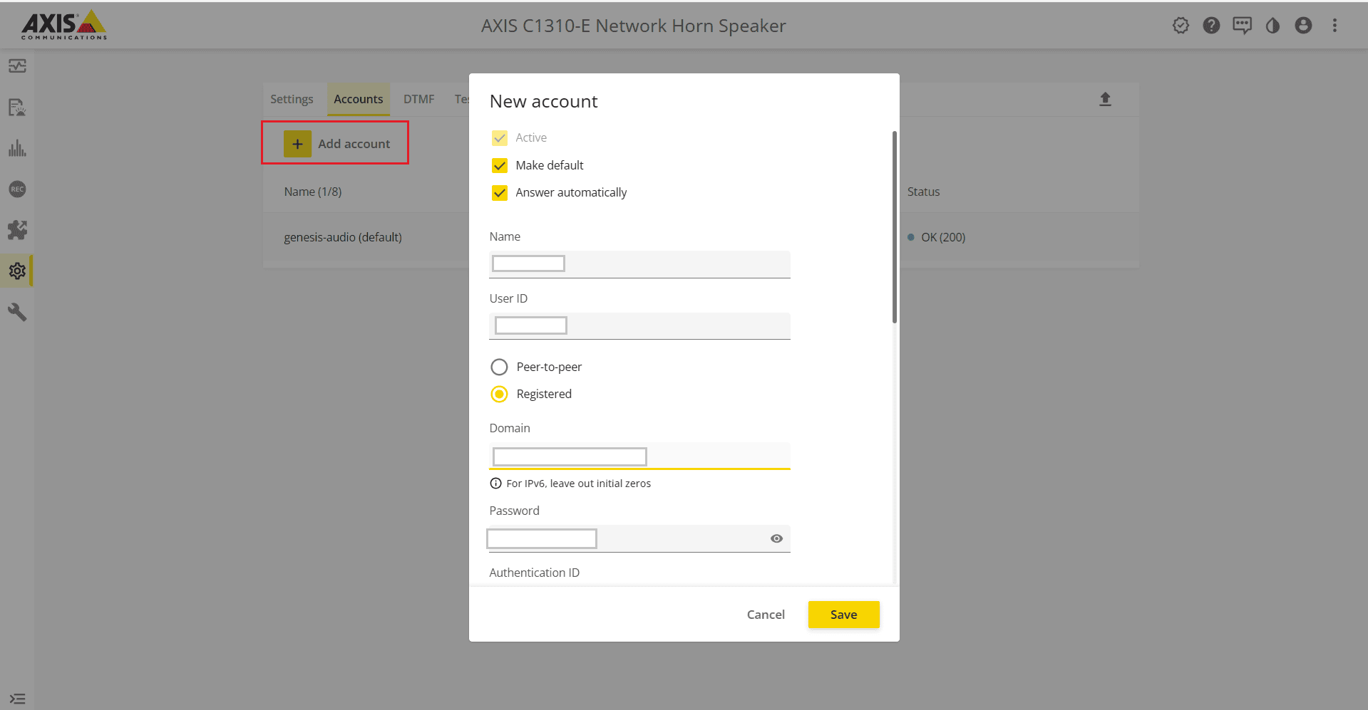Click the Domain input field
The width and height of the screenshot is (1368, 710).
pos(639,456)
